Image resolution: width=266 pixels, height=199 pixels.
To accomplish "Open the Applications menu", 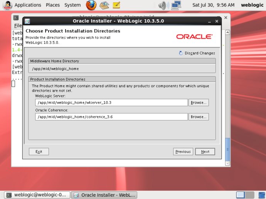I will pos(28,5).
